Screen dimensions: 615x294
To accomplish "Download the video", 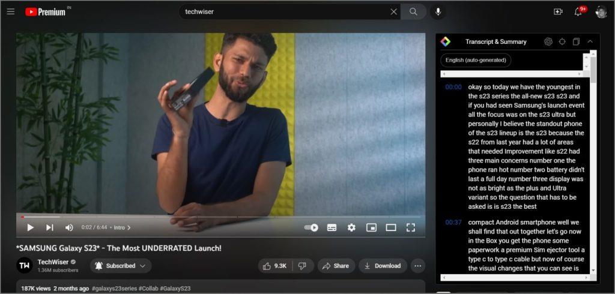I will (383, 266).
